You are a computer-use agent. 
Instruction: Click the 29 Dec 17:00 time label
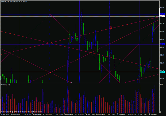click(x=90, y=115)
